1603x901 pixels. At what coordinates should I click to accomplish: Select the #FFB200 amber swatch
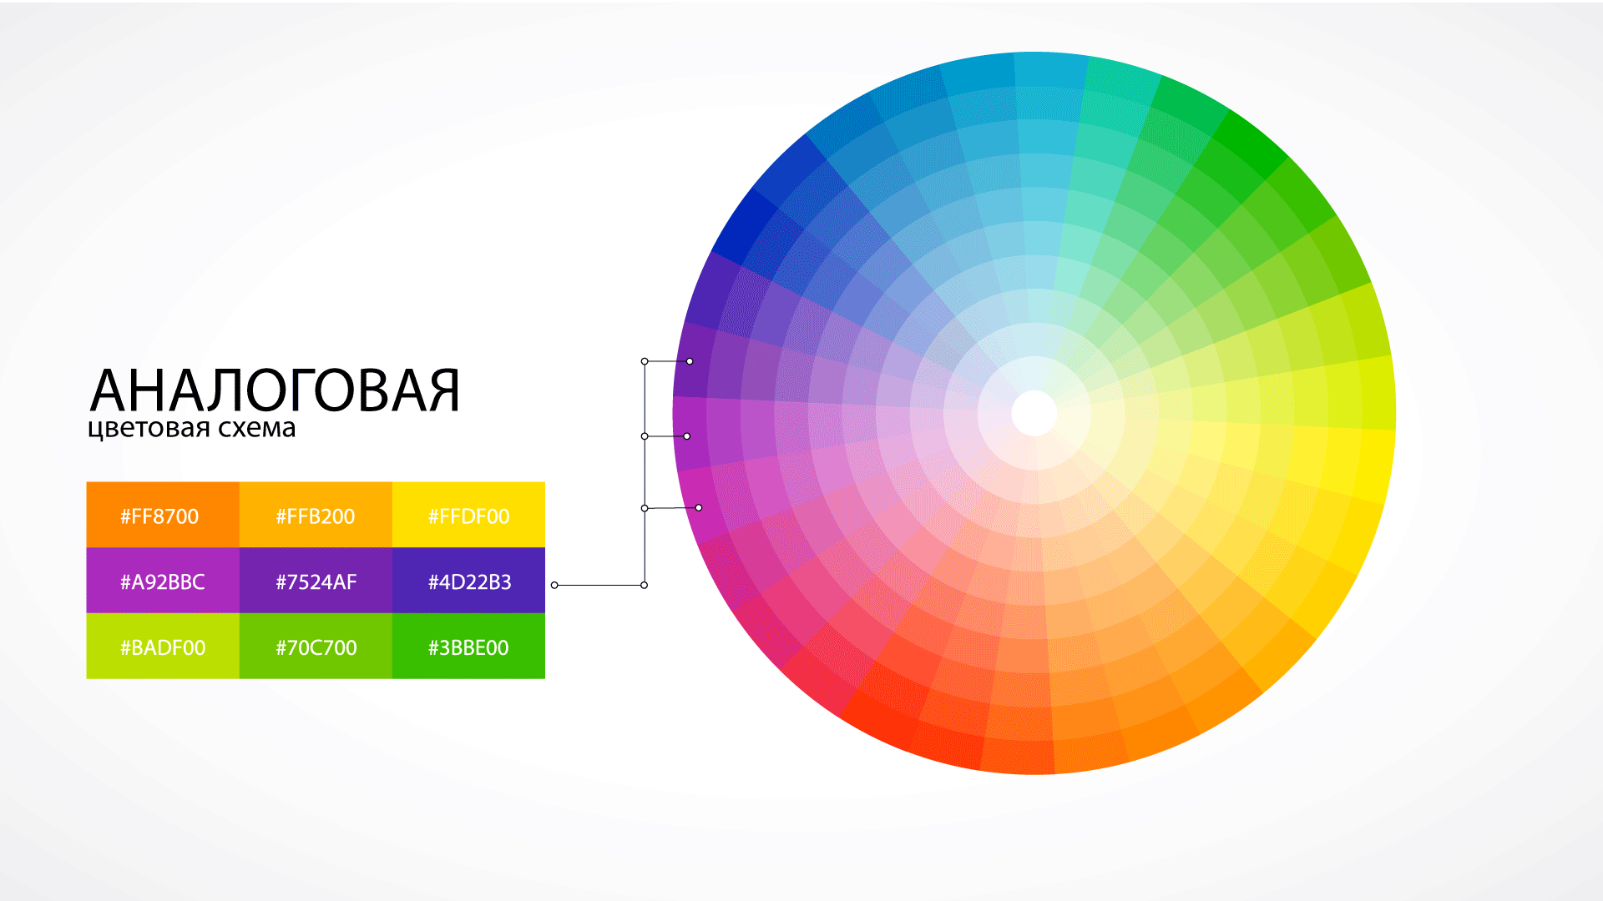point(316,515)
